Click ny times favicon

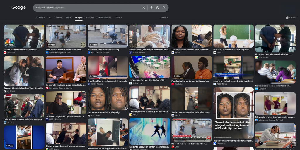click(5, 91)
